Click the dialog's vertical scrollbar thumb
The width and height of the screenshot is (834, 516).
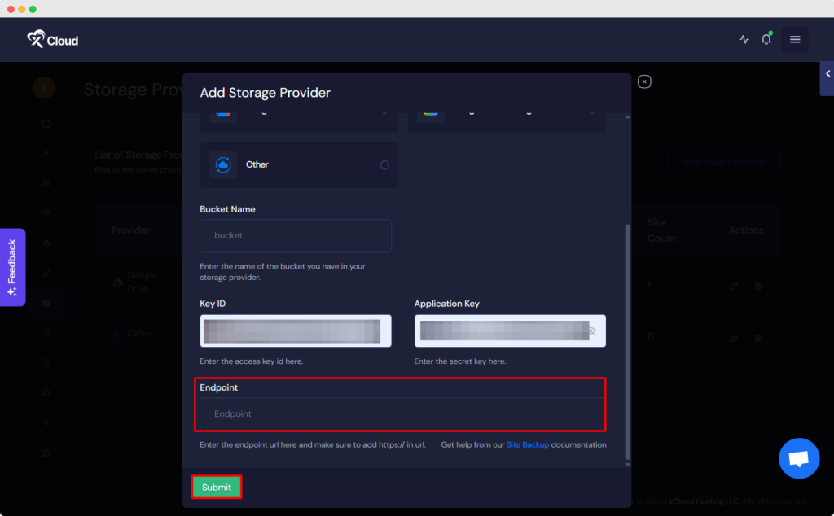(x=626, y=342)
